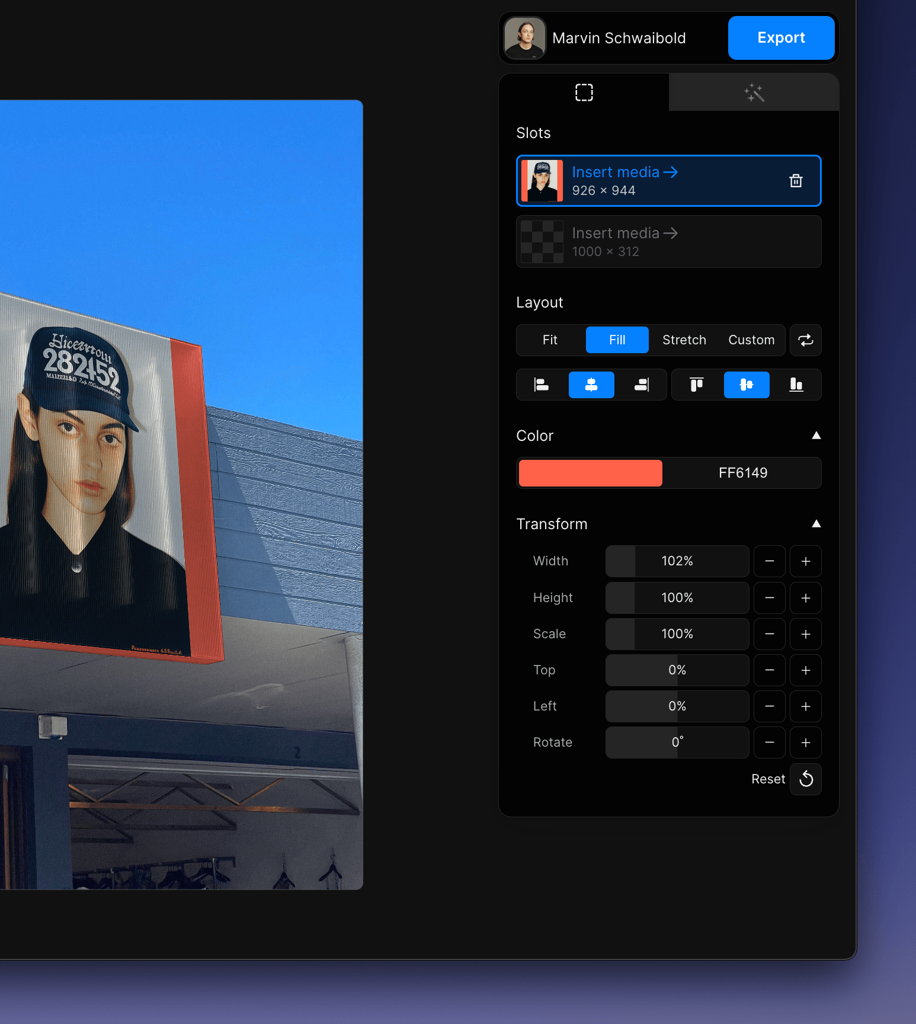This screenshot has height=1024, width=916.
Task: Click the Rotate value field
Action: click(x=677, y=743)
